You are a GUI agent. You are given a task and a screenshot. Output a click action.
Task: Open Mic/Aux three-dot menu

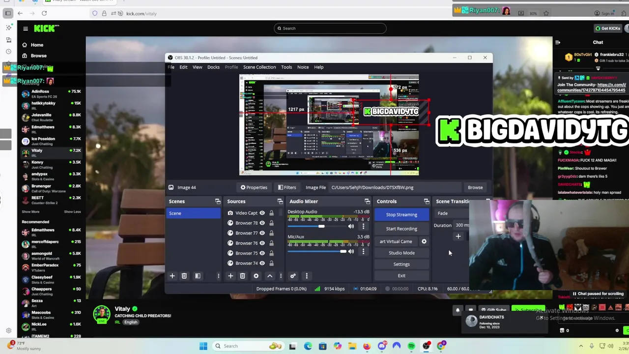tap(363, 251)
